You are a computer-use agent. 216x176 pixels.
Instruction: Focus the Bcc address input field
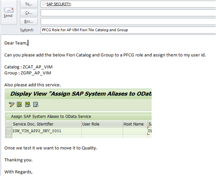tap(128, 21)
